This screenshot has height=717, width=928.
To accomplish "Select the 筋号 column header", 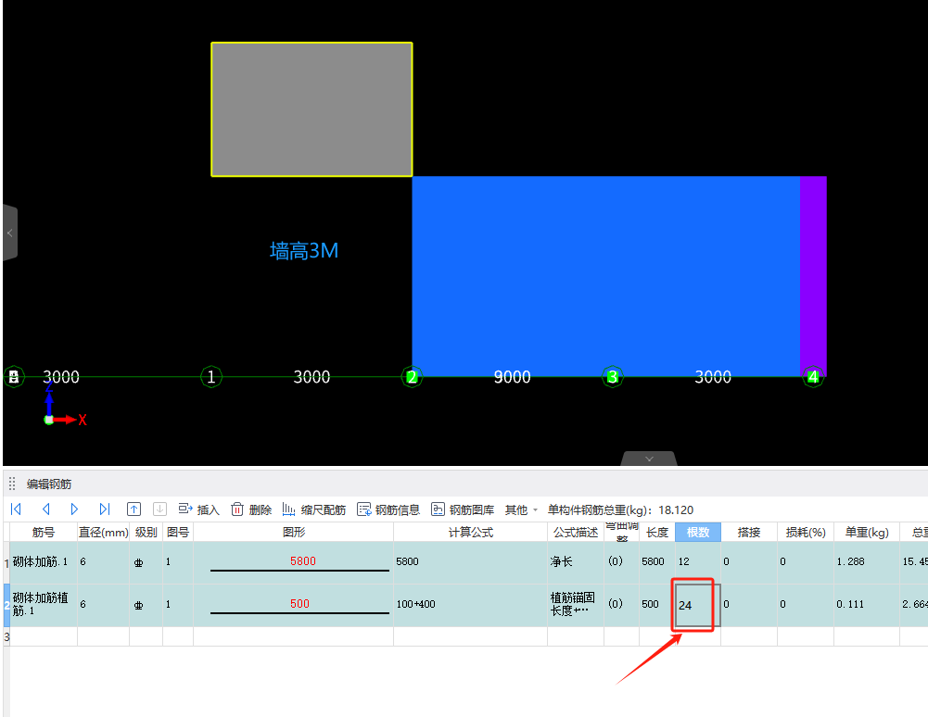I will [x=44, y=532].
